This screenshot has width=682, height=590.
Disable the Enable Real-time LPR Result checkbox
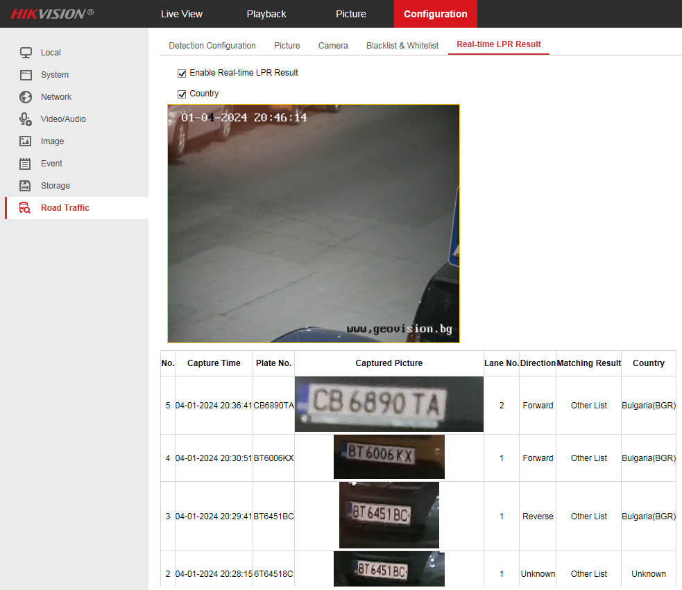click(x=182, y=73)
